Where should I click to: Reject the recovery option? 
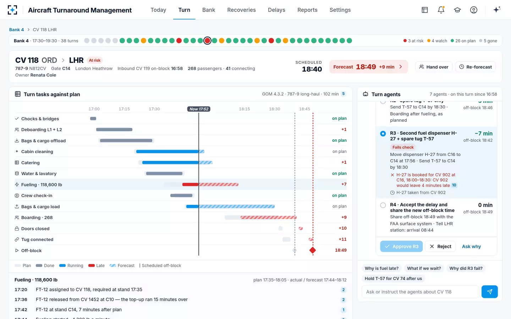tap(440, 246)
